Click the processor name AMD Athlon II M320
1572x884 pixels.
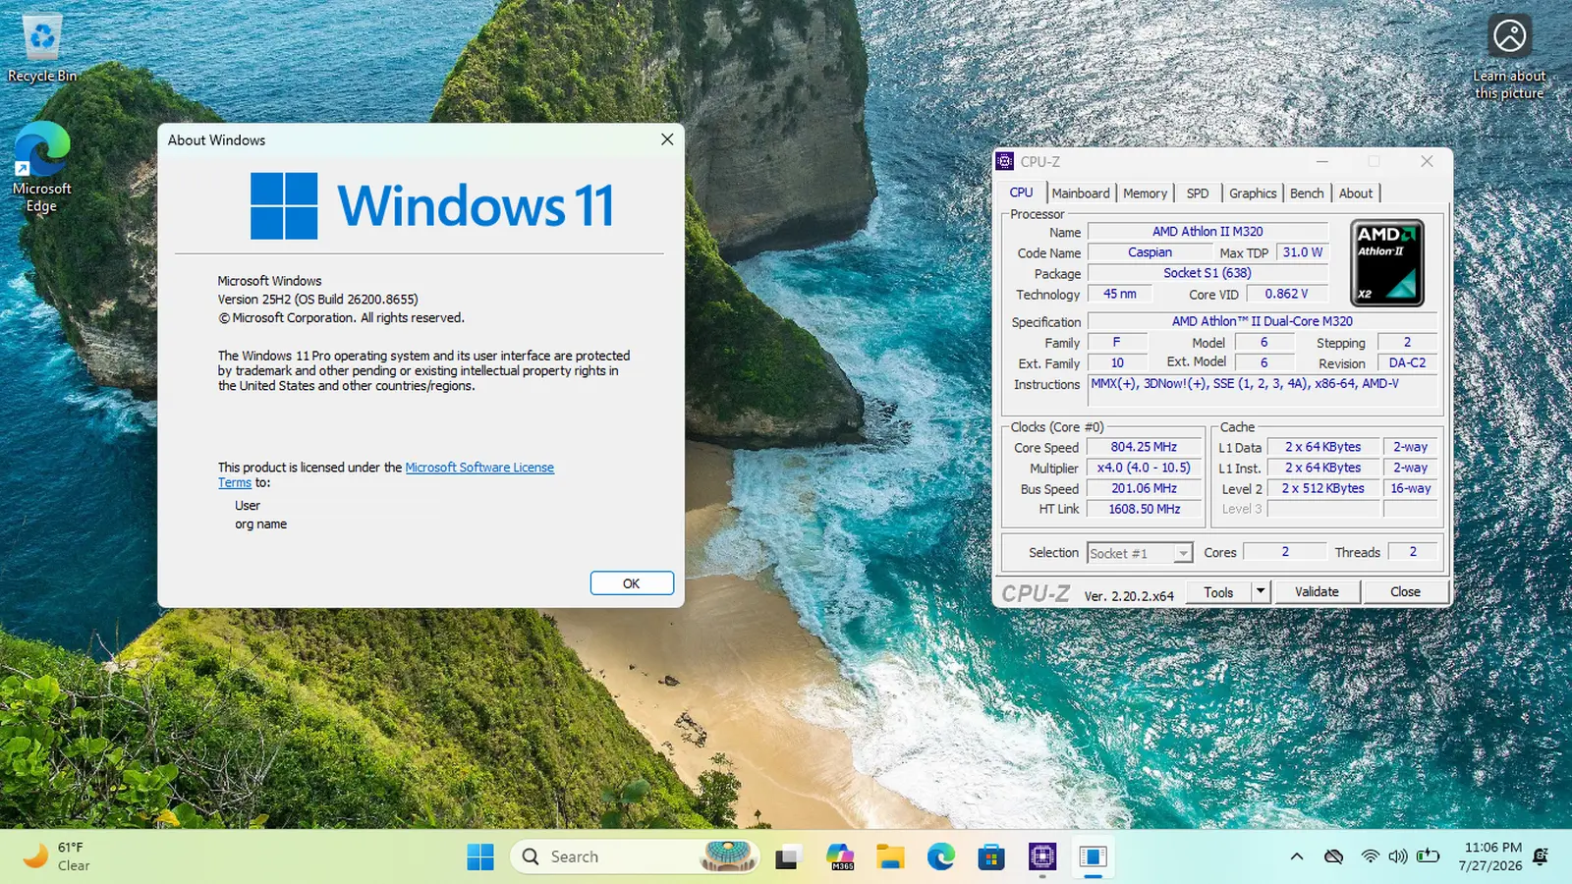(1207, 232)
